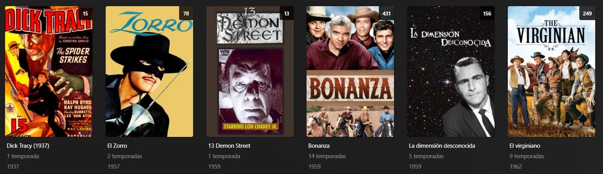Open The Virginian poster thumbnail
This screenshot has height=174, width=603.
551,71
